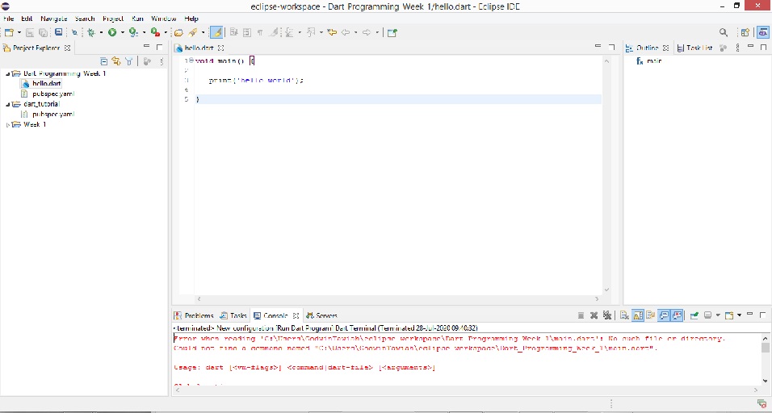Click the Pin Console icon
Image resolution: width=772 pixels, height=413 pixels.
694,315
